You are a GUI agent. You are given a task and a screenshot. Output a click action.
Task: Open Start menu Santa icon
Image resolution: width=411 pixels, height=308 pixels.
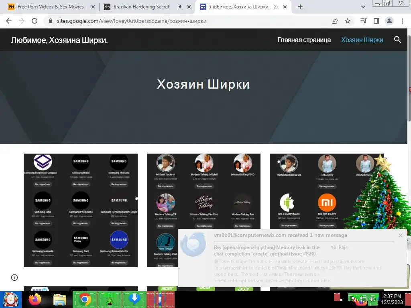[10, 300]
